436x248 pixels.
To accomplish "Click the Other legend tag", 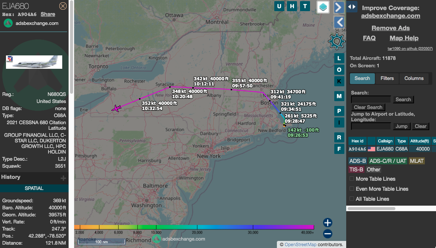I will pos(373,170).
